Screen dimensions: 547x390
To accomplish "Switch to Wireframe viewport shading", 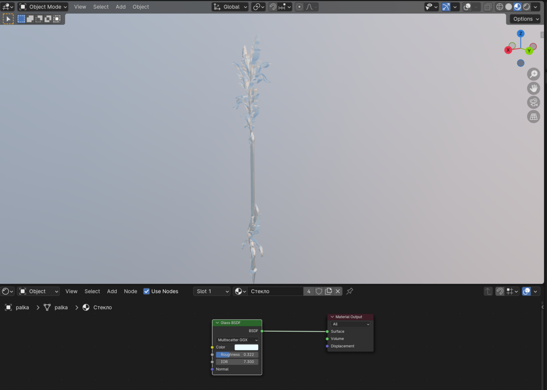I will [500, 7].
